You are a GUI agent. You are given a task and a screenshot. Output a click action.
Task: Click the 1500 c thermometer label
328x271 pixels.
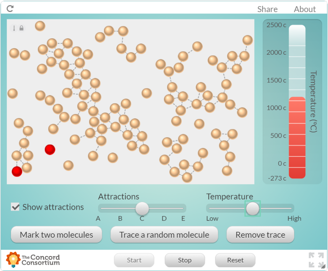(276, 80)
